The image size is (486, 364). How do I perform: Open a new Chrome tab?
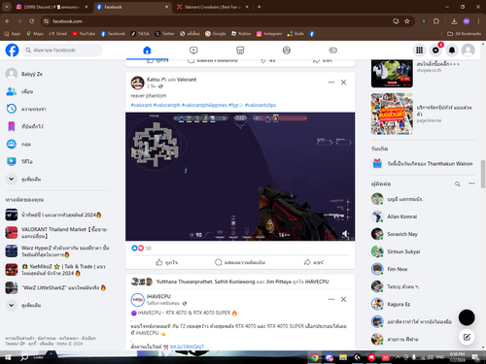point(259,7)
